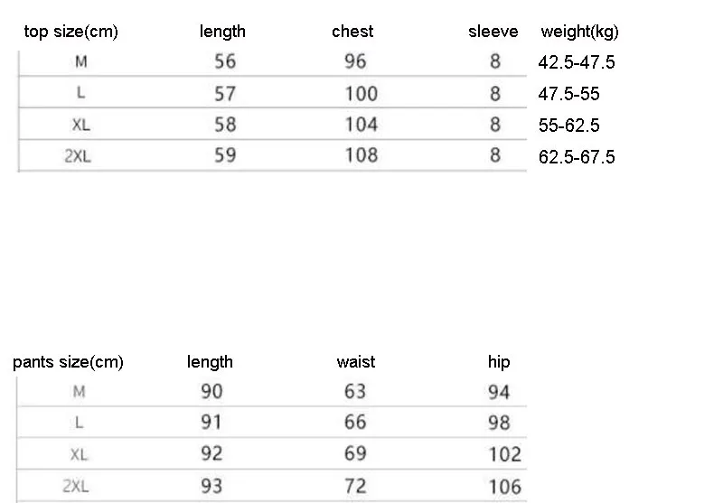Click the weight range 62.5-67.5
Image resolution: width=723 pixels, height=503 pixels.
tap(577, 157)
